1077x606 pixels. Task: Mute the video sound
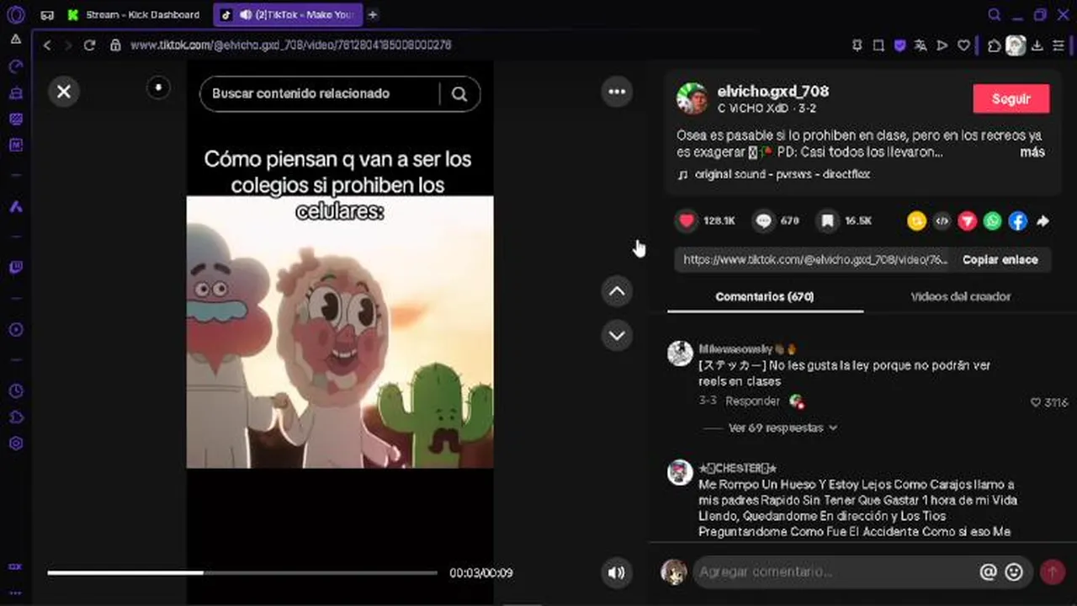point(617,573)
